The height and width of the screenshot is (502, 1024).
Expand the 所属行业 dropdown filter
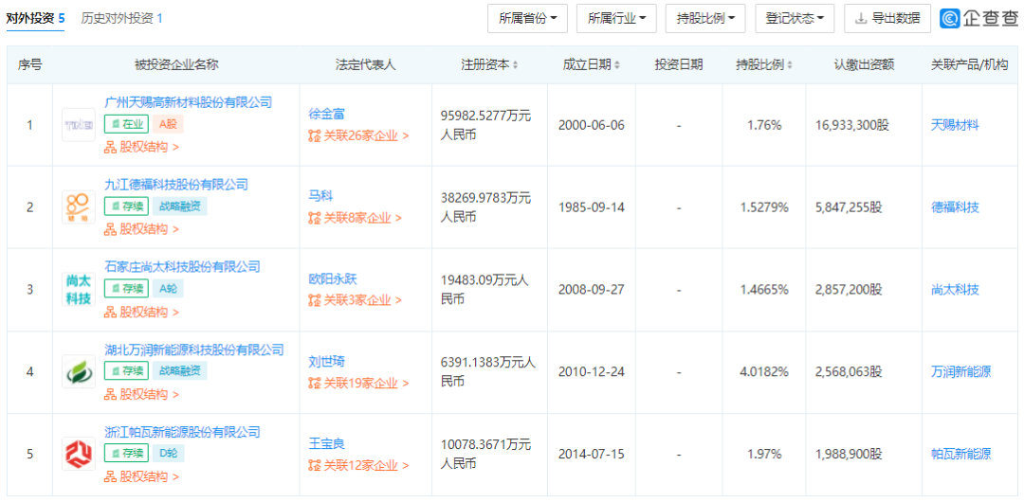point(616,18)
